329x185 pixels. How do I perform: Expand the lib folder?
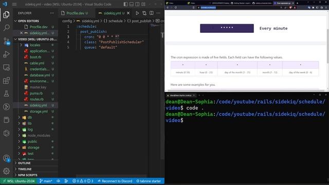(x=30, y=123)
